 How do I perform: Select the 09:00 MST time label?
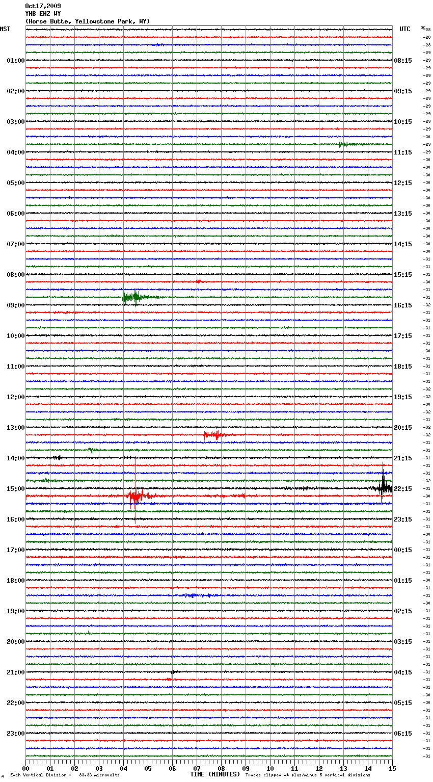[x=16, y=305]
